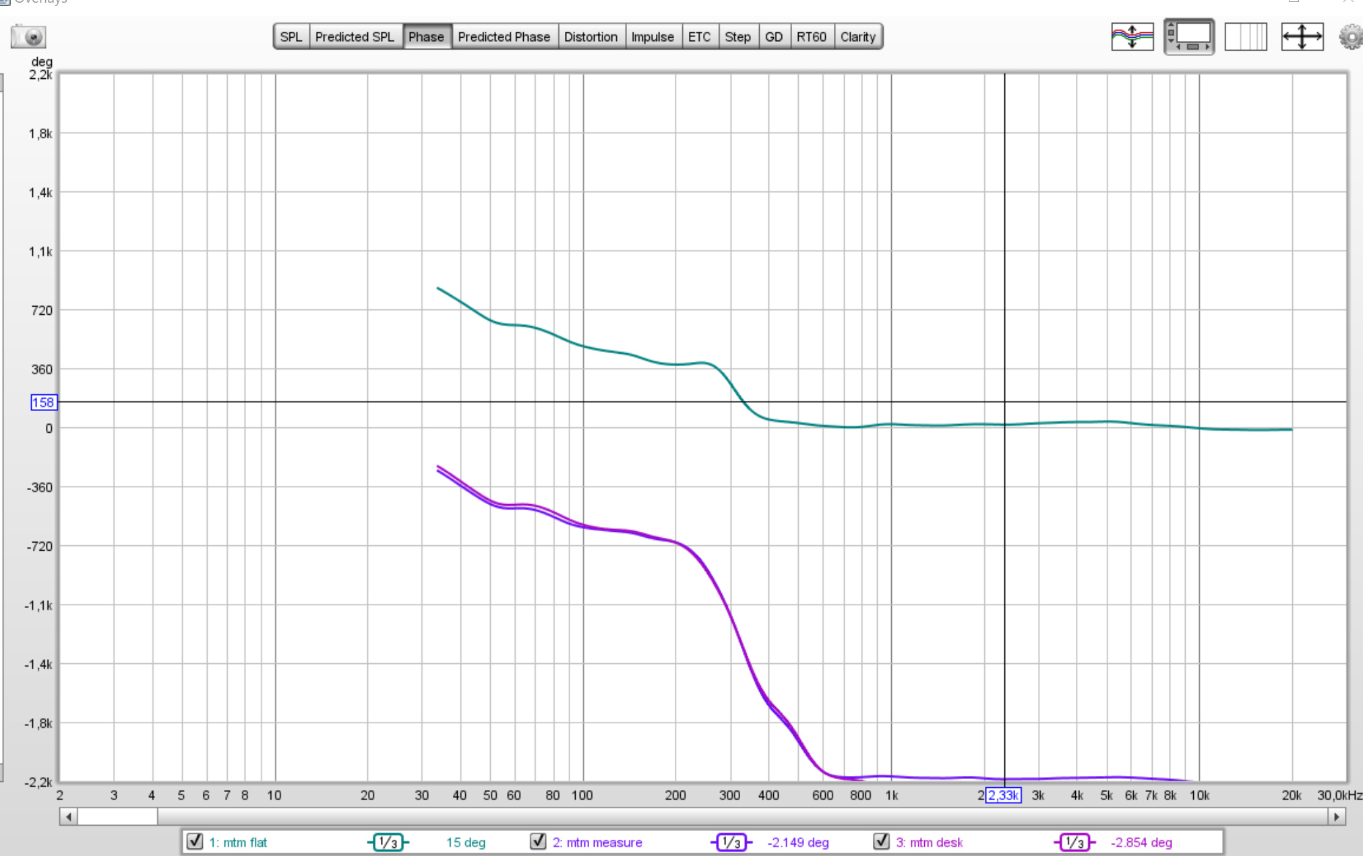Switch to the Predicted SPL tab

[x=355, y=36]
